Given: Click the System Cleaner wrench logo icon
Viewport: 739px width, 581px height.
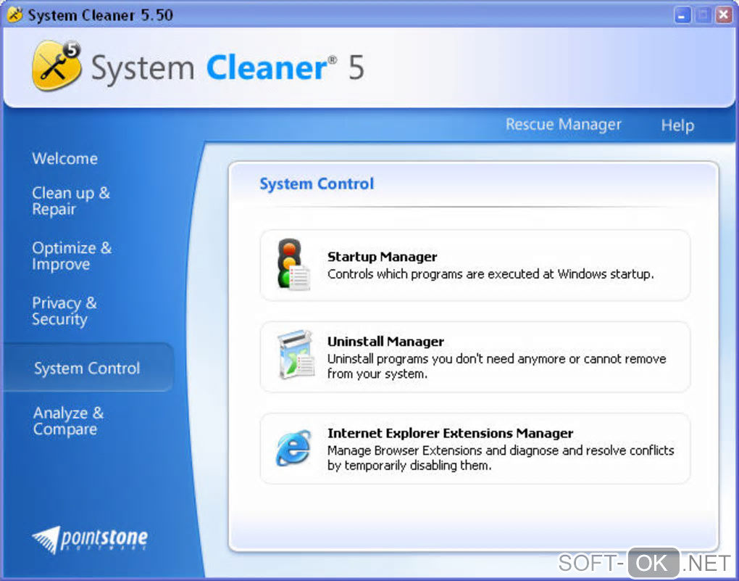Looking at the screenshot, I should coord(57,65).
